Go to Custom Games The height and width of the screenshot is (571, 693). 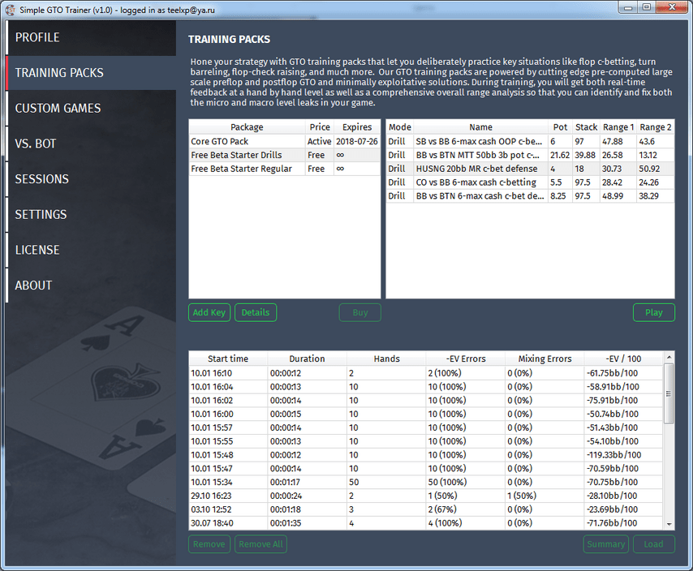92,108
